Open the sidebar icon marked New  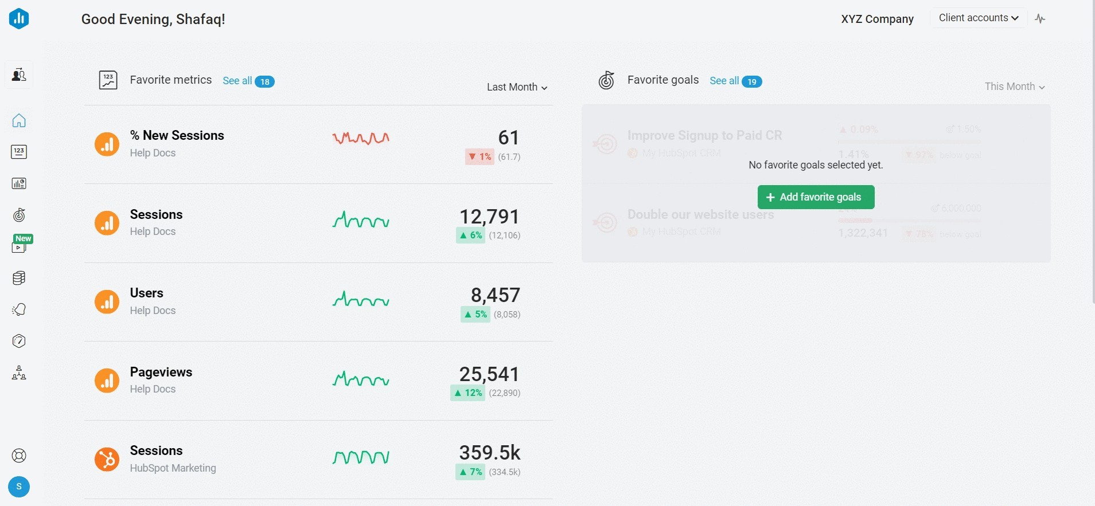coord(19,246)
